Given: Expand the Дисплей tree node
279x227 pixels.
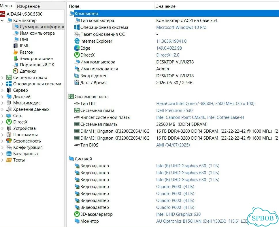Looking at the screenshot, I should (2, 97).
